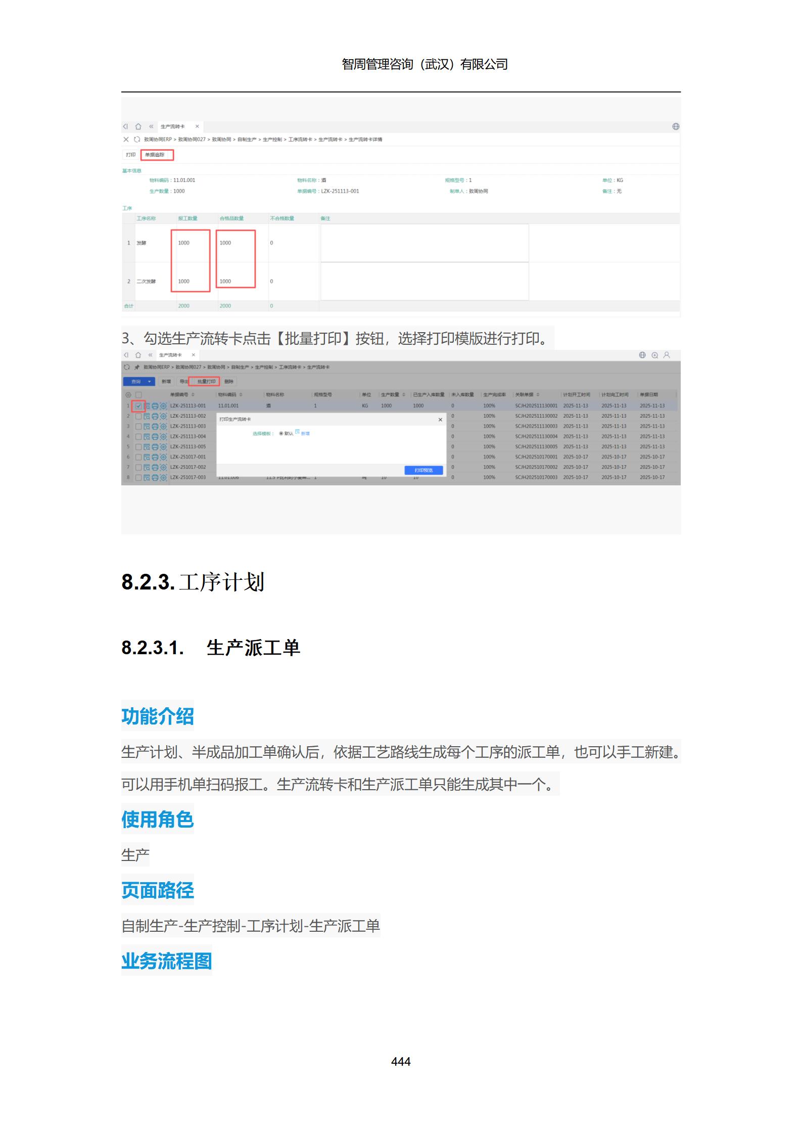Check the checkbox for row LZK-251017-002
This screenshot has height=1135, width=802.
click(138, 467)
